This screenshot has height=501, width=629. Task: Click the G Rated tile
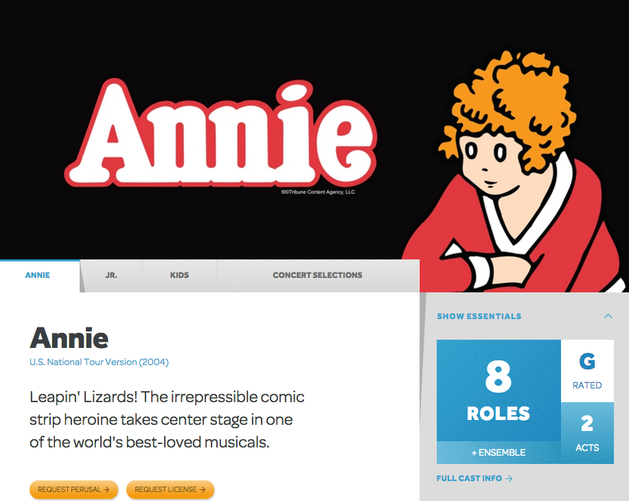click(x=587, y=371)
